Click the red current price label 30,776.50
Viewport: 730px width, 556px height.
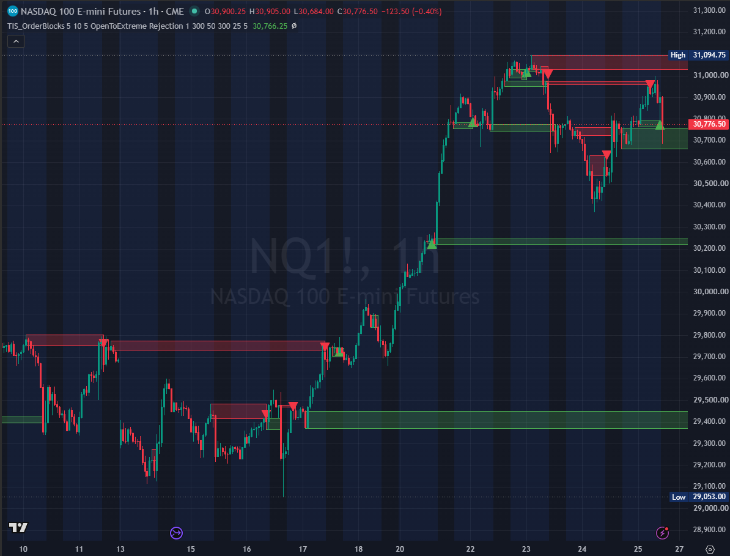click(708, 124)
